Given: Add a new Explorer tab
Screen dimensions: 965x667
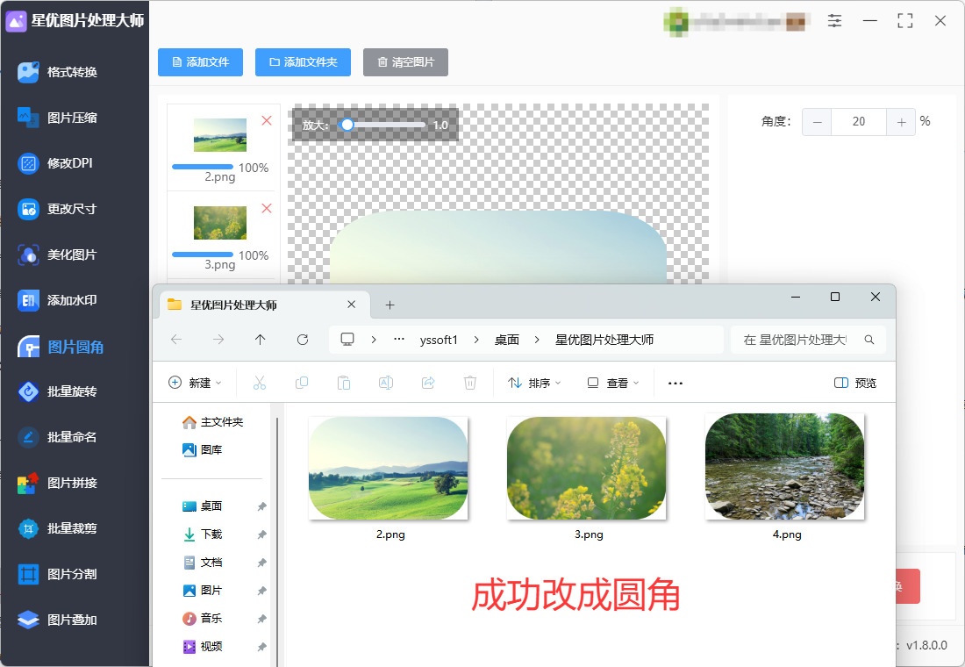Looking at the screenshot, I should coord(390,305).
